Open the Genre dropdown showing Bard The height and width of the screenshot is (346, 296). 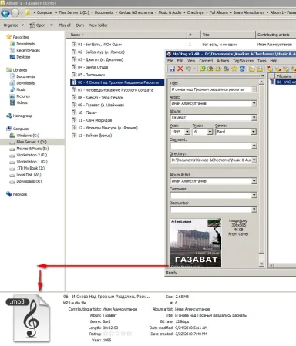[254, 132]
